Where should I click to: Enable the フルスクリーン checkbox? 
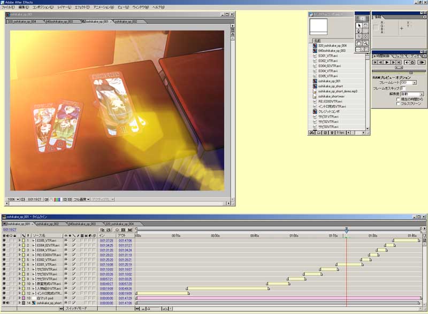pos(398,104)
